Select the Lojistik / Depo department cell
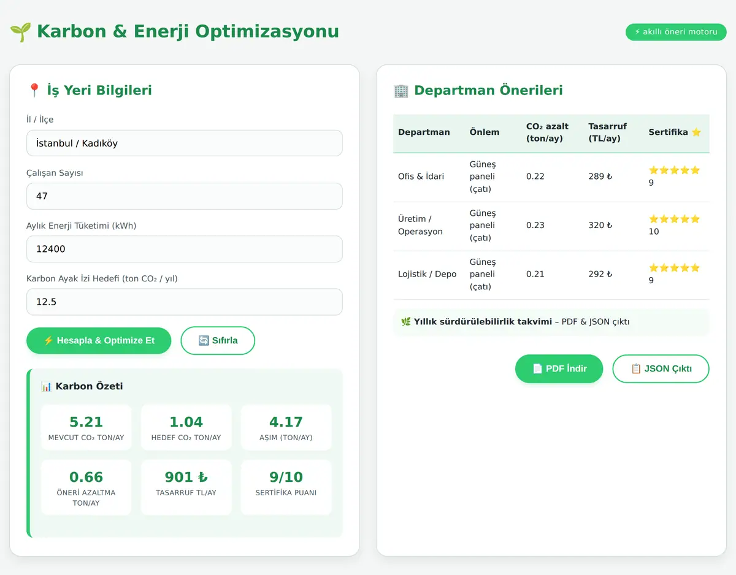The image size is (736, 575). [x=427, y=274]
